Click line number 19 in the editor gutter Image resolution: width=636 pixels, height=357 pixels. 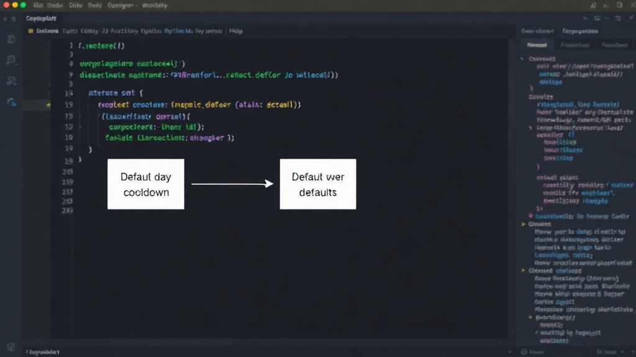click(69, 105)
